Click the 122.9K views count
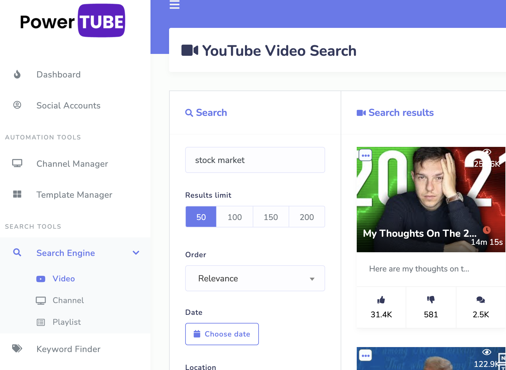Image resolution: width=506 pixels, height=370 pixels. (x=486, y=364)
